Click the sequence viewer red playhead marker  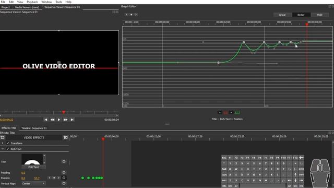64,112
